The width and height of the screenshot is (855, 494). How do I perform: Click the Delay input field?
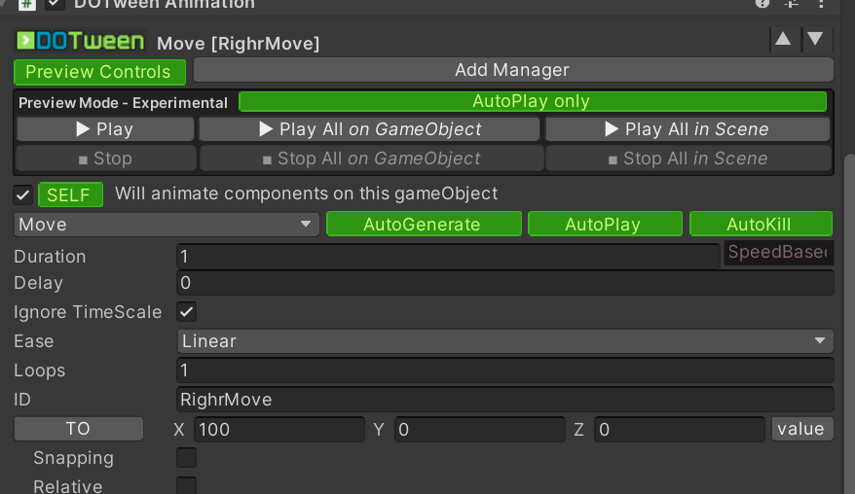[505, 283]
